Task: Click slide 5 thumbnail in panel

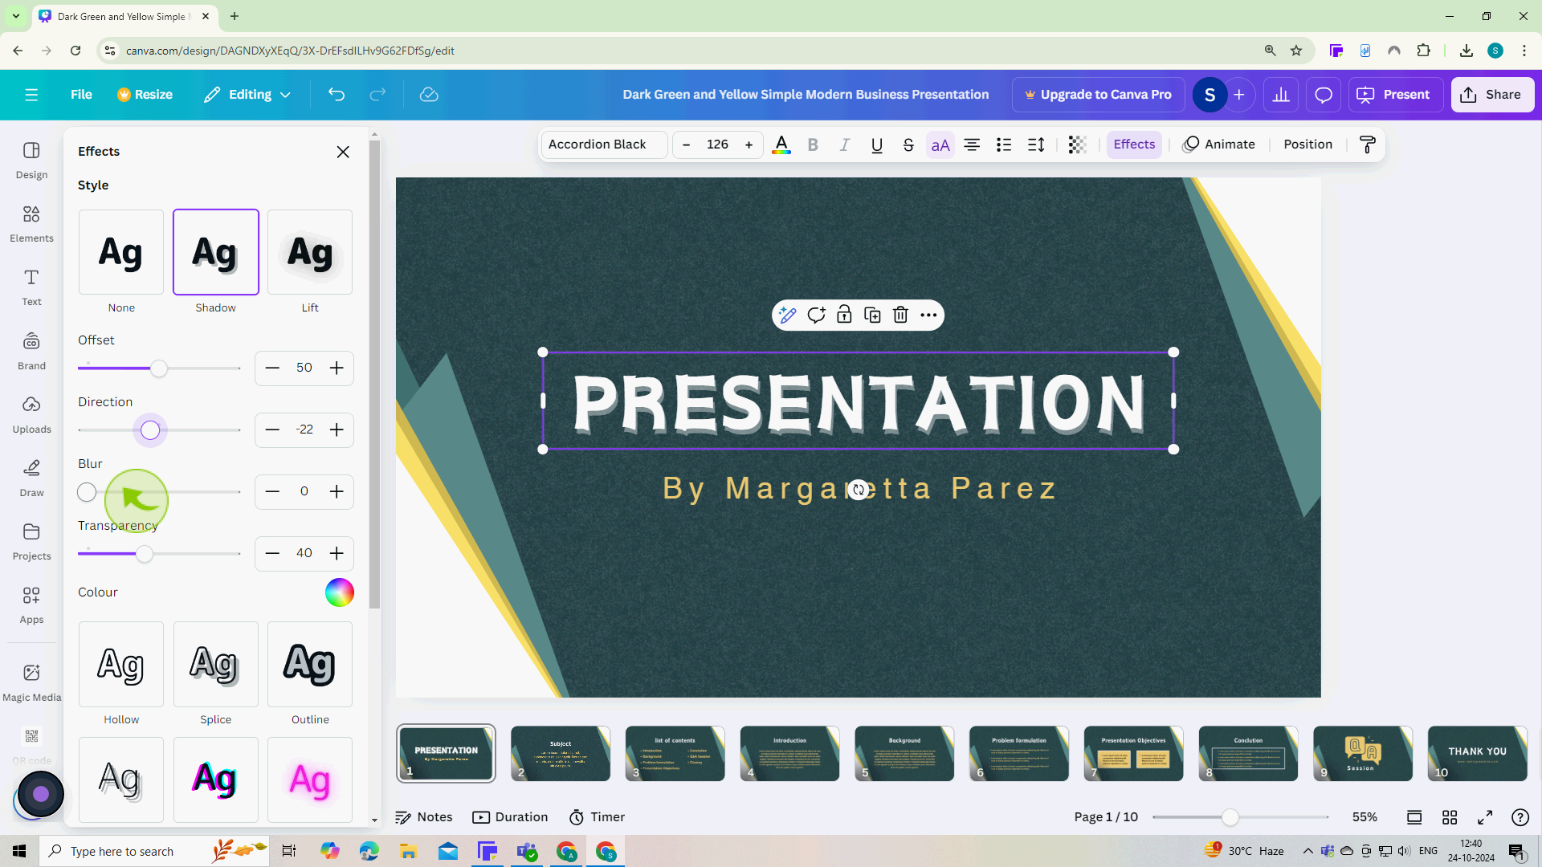Action: 904,753
